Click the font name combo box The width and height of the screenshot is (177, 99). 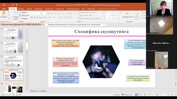point(36,13)
